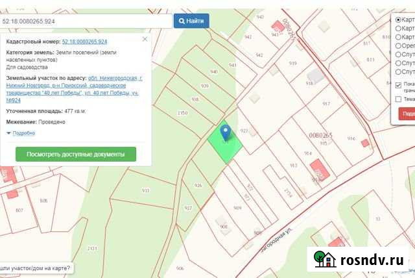Select the first map layer radio option
415x278 pixels.
click(398, 20)
